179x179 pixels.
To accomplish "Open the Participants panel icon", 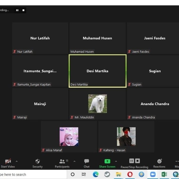I will coord(62,161).
